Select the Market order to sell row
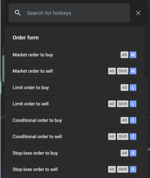 pos(74,71)
